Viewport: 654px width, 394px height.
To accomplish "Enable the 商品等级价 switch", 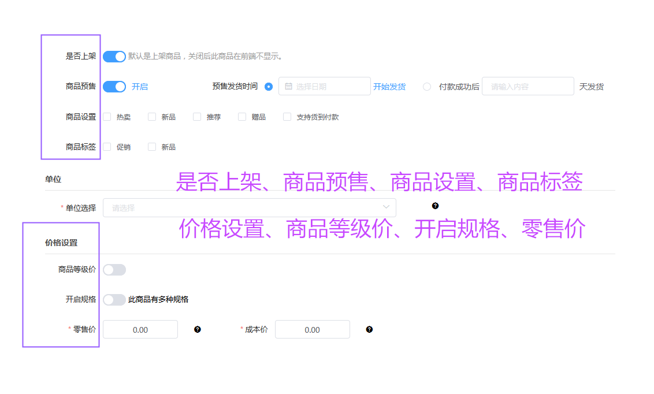I will tap(114, 270).
